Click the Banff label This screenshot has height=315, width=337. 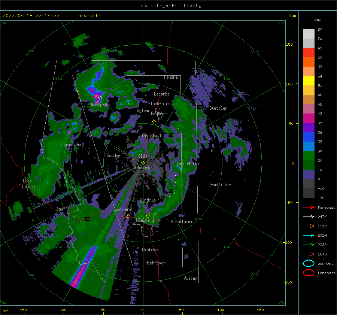tap(62, 209)
